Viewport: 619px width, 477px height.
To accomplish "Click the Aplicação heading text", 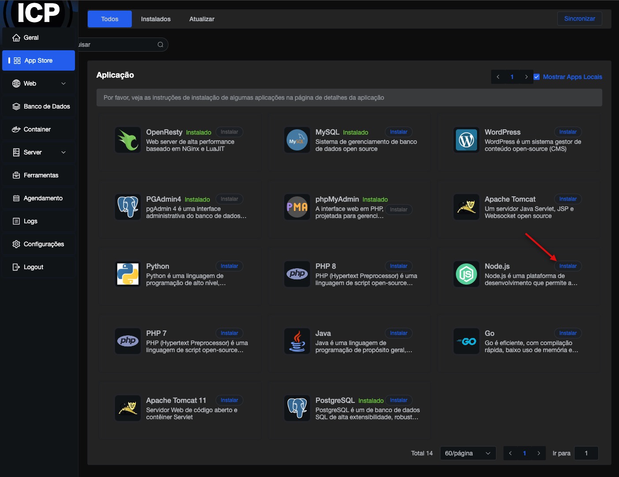I will click(x=115, y=75).
